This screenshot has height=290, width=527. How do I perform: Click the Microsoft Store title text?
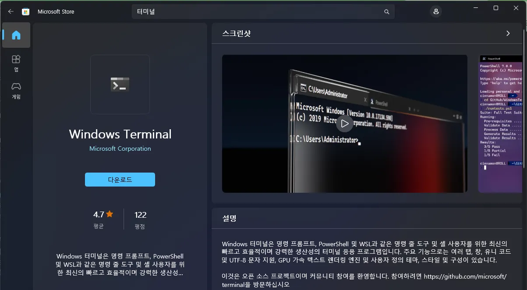pos(56,12)
